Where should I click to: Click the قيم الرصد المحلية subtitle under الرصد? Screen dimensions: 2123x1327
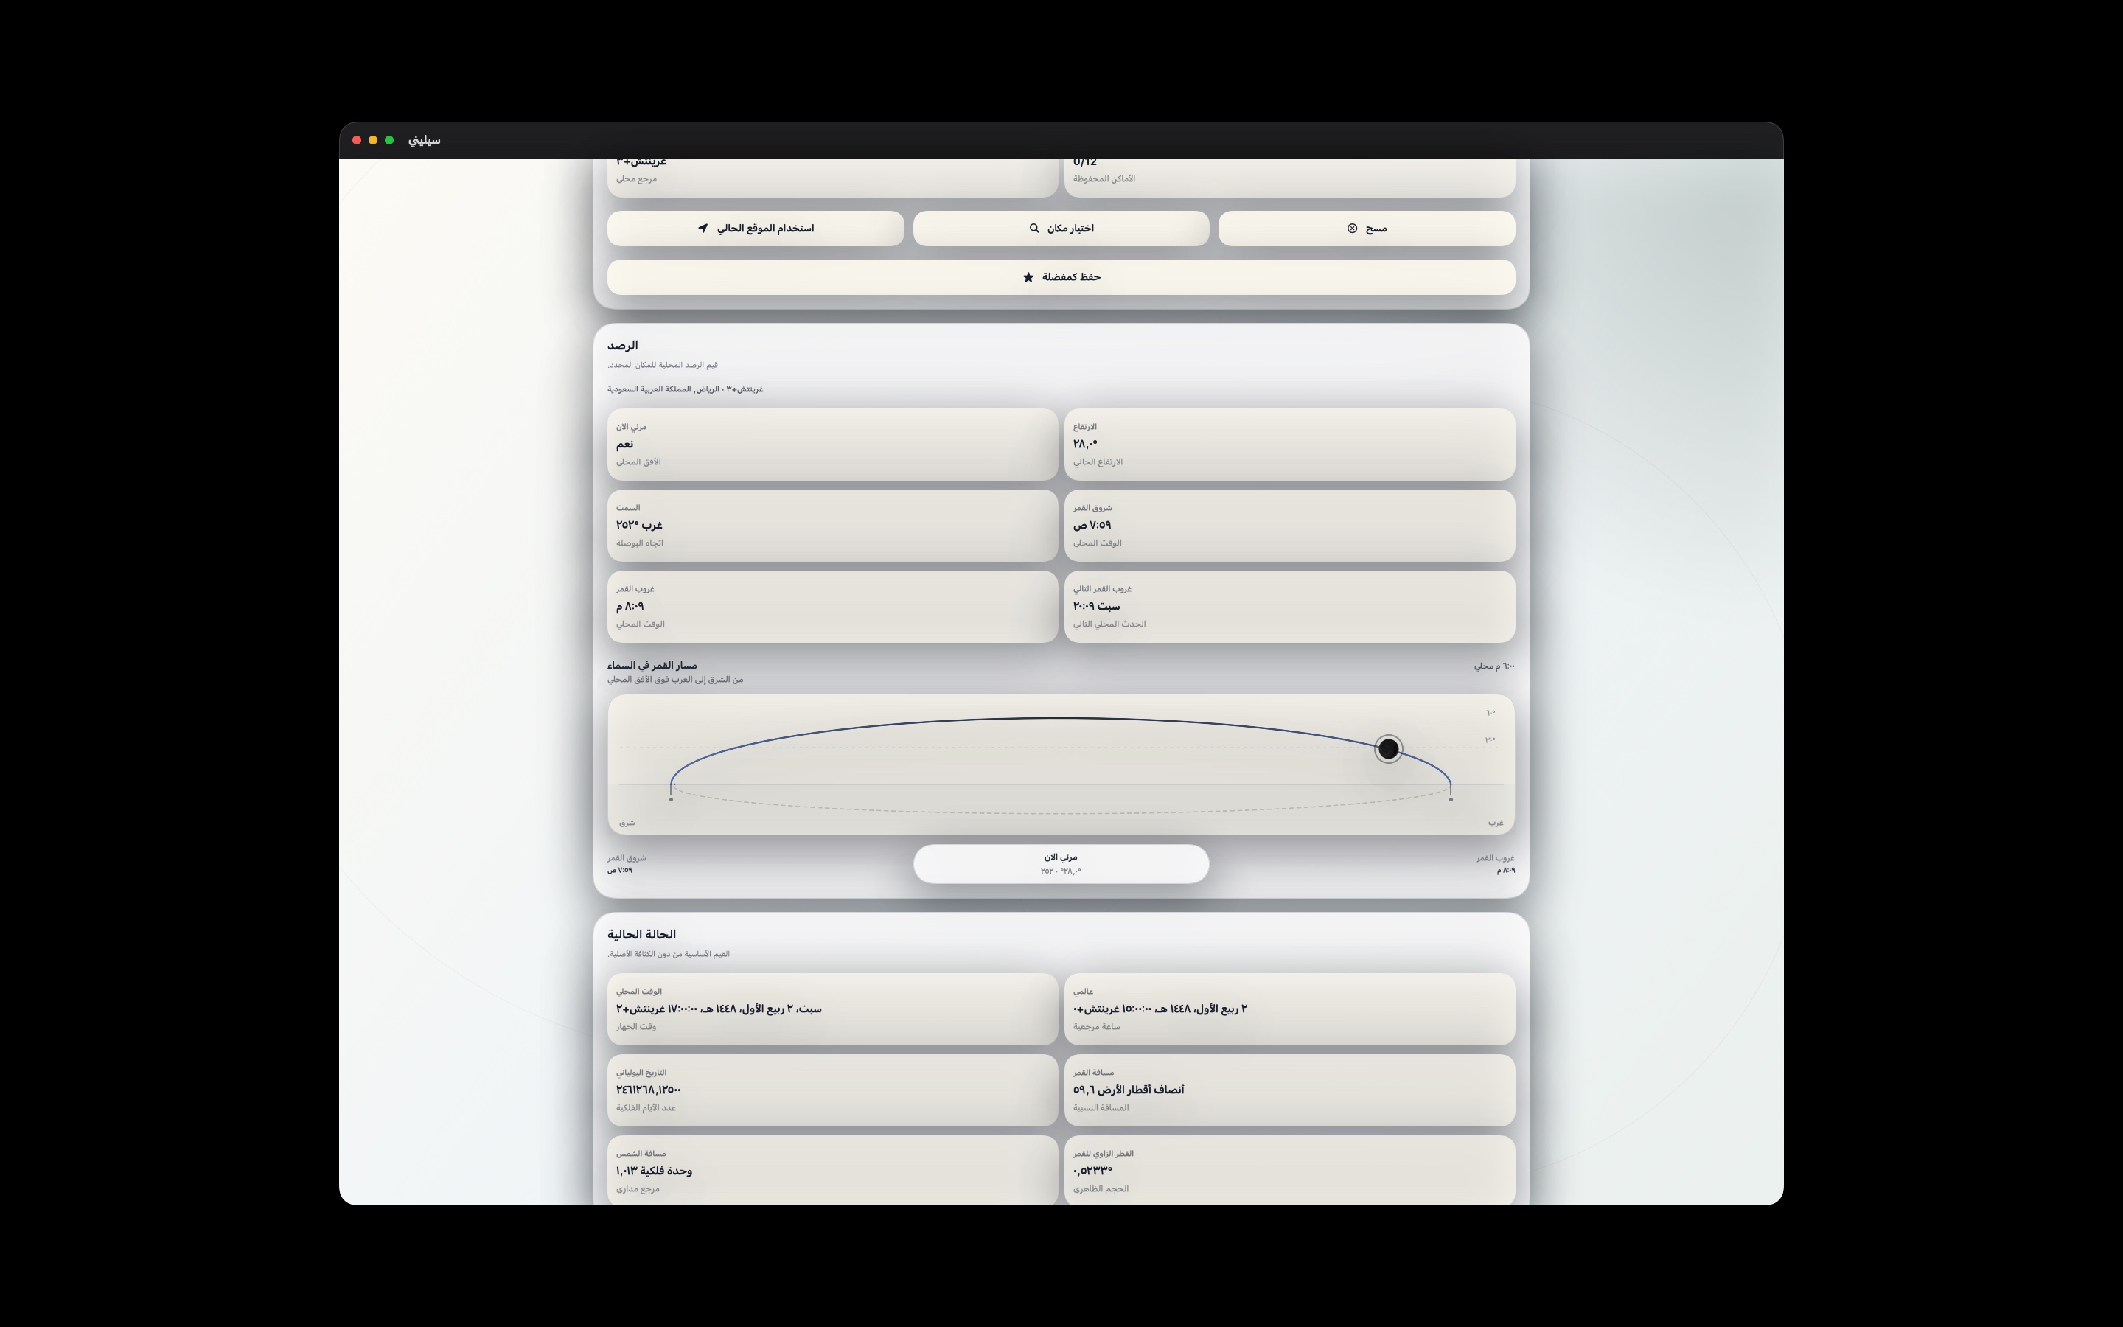663,365
